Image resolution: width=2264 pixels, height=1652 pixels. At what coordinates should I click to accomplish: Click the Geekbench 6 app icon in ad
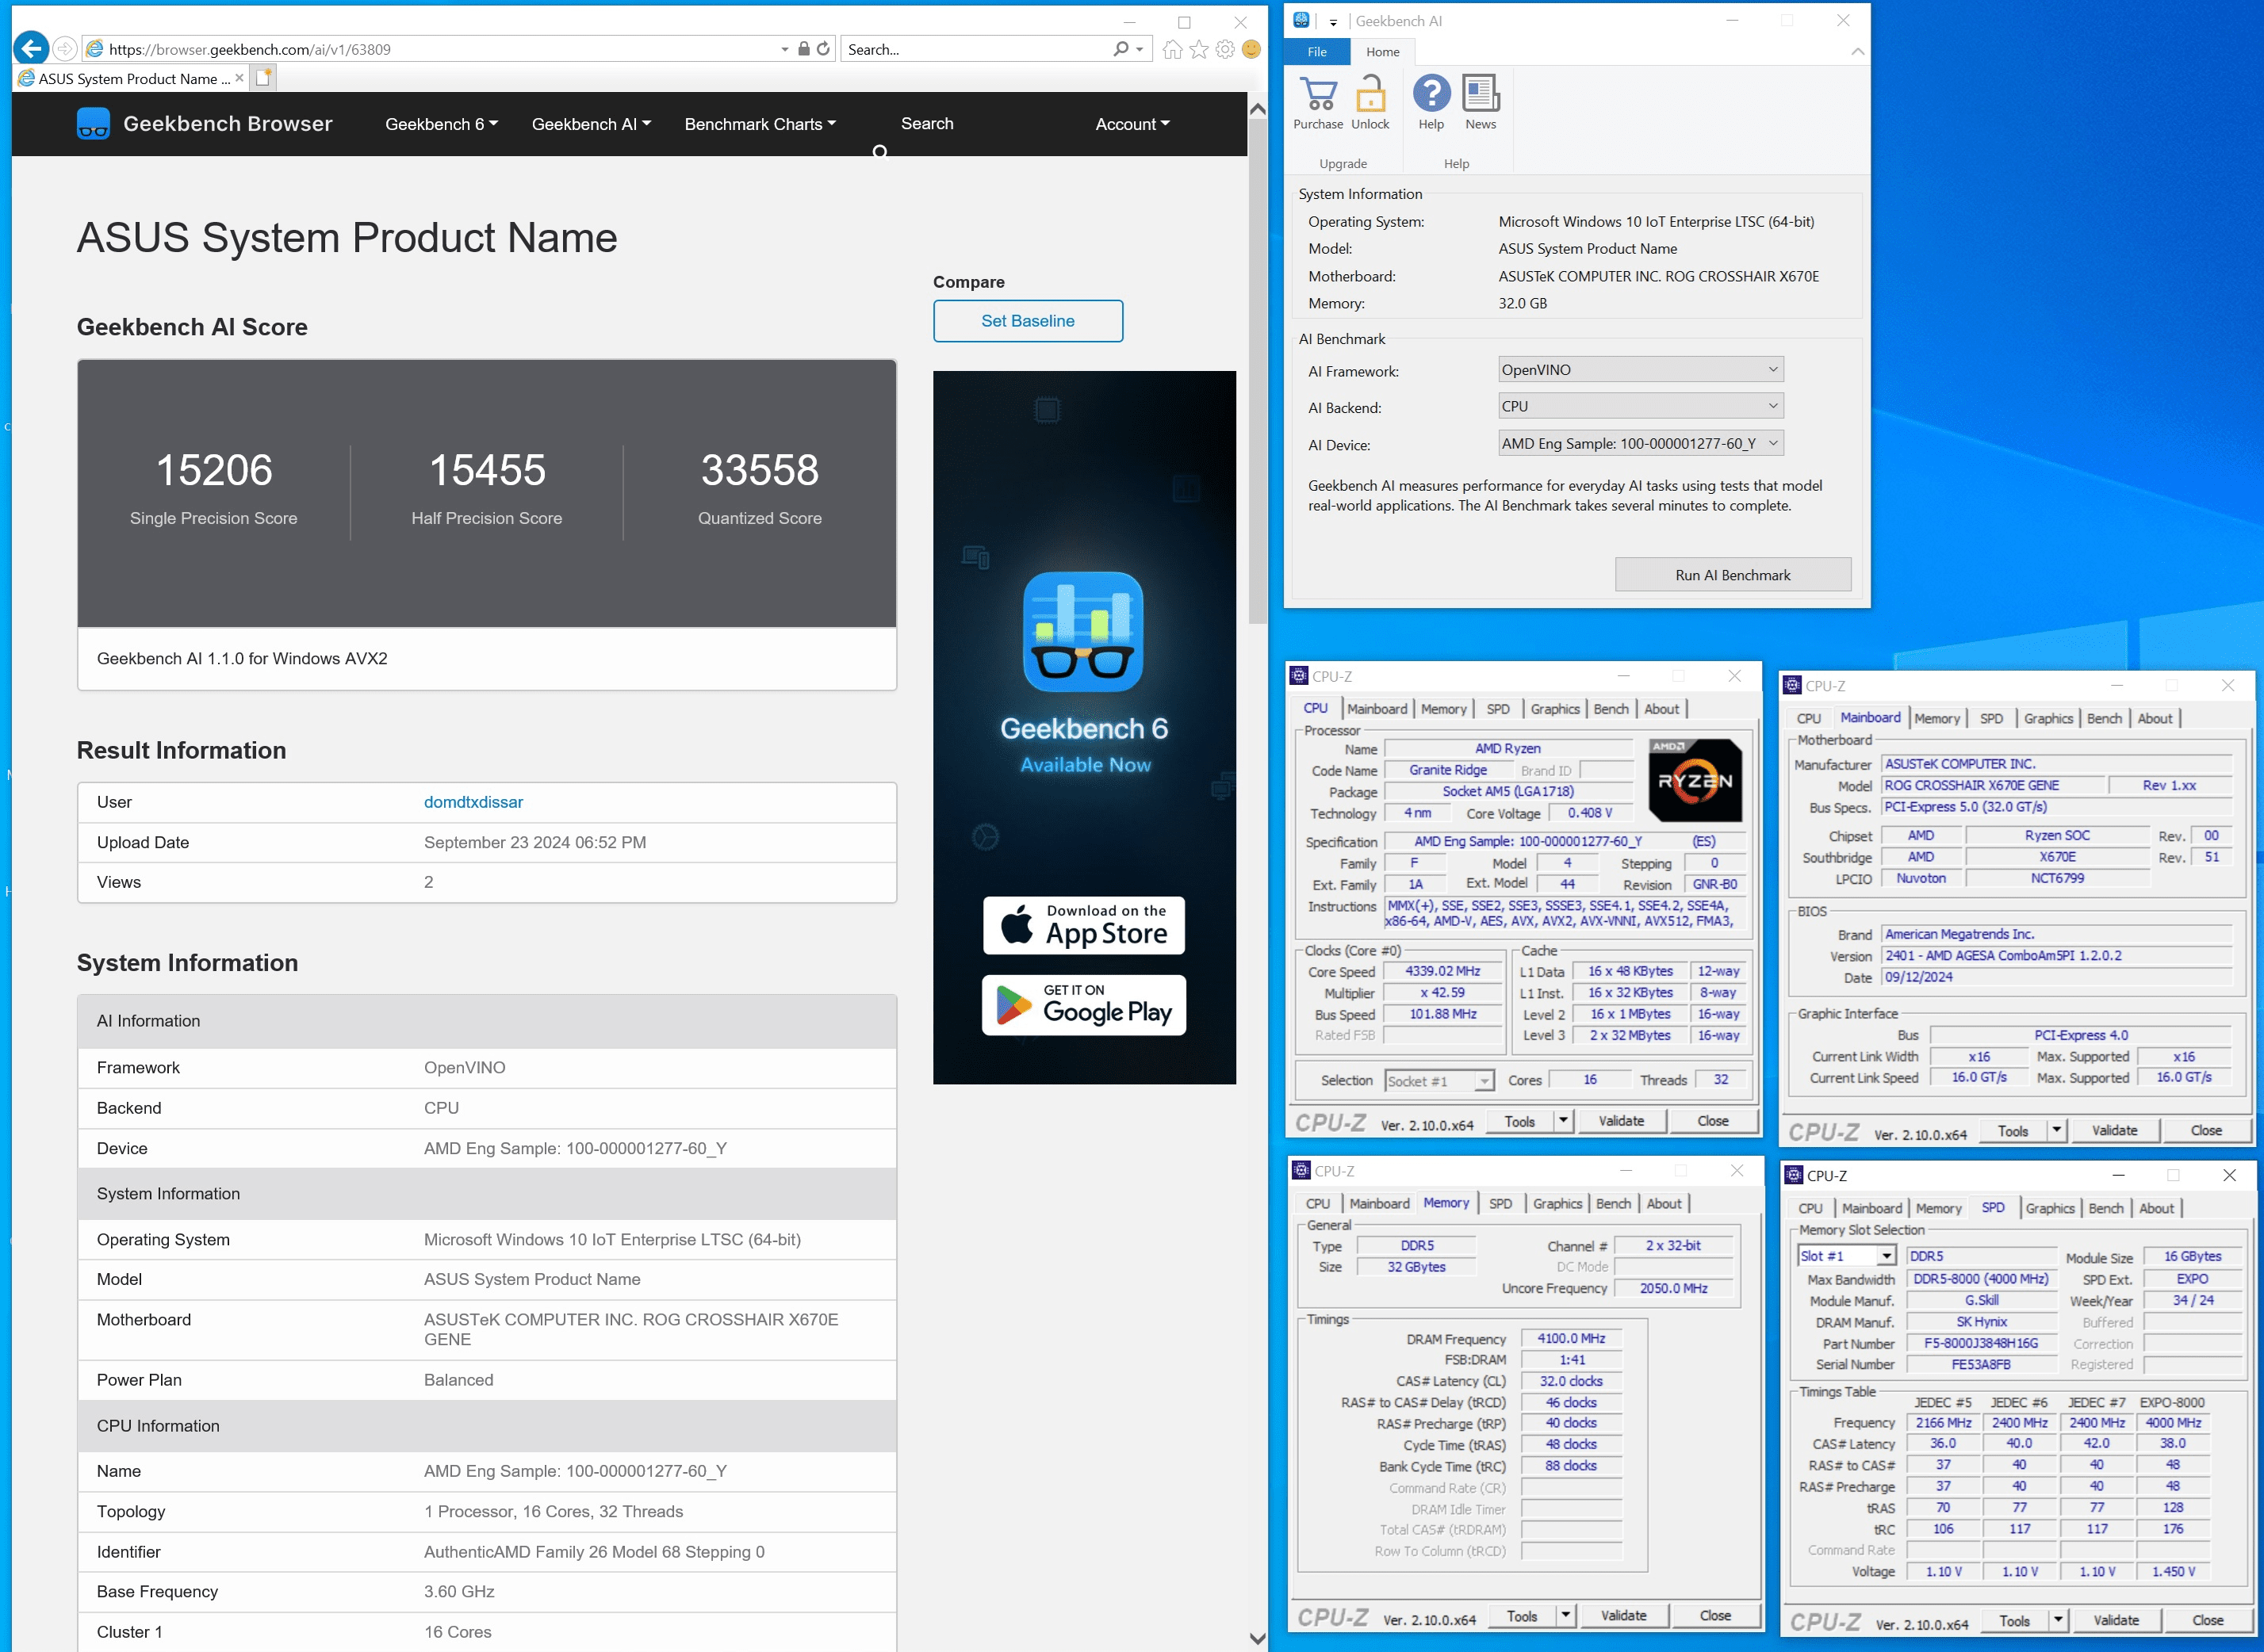click(x=1082, y=631)
